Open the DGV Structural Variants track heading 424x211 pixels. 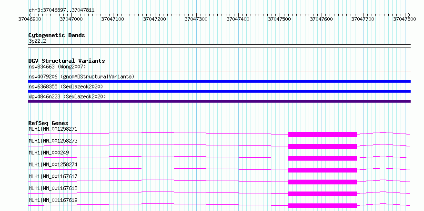tap(67, 61)
